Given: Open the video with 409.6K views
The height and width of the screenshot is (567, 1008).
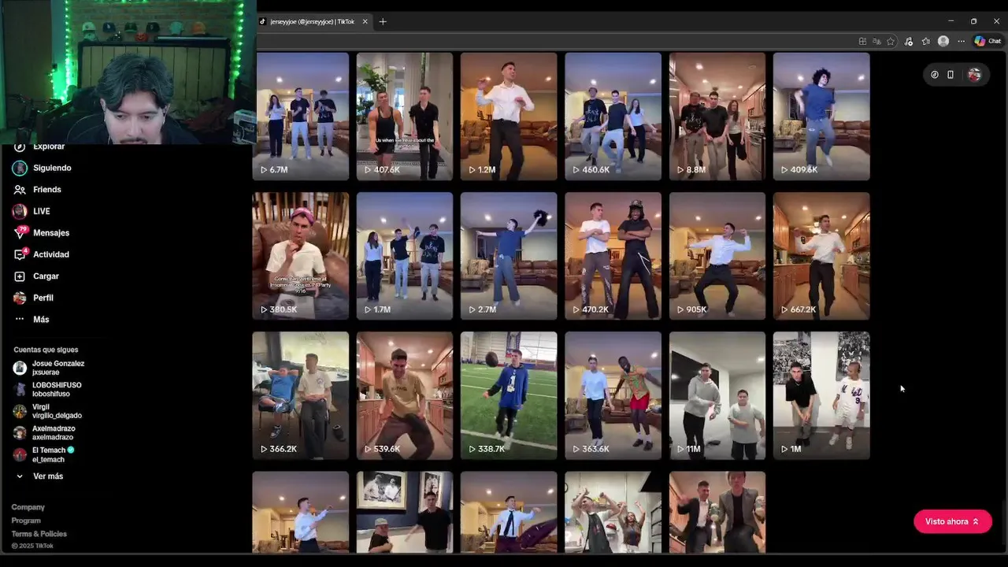Looking at the screenshot, I should point(821,117).
